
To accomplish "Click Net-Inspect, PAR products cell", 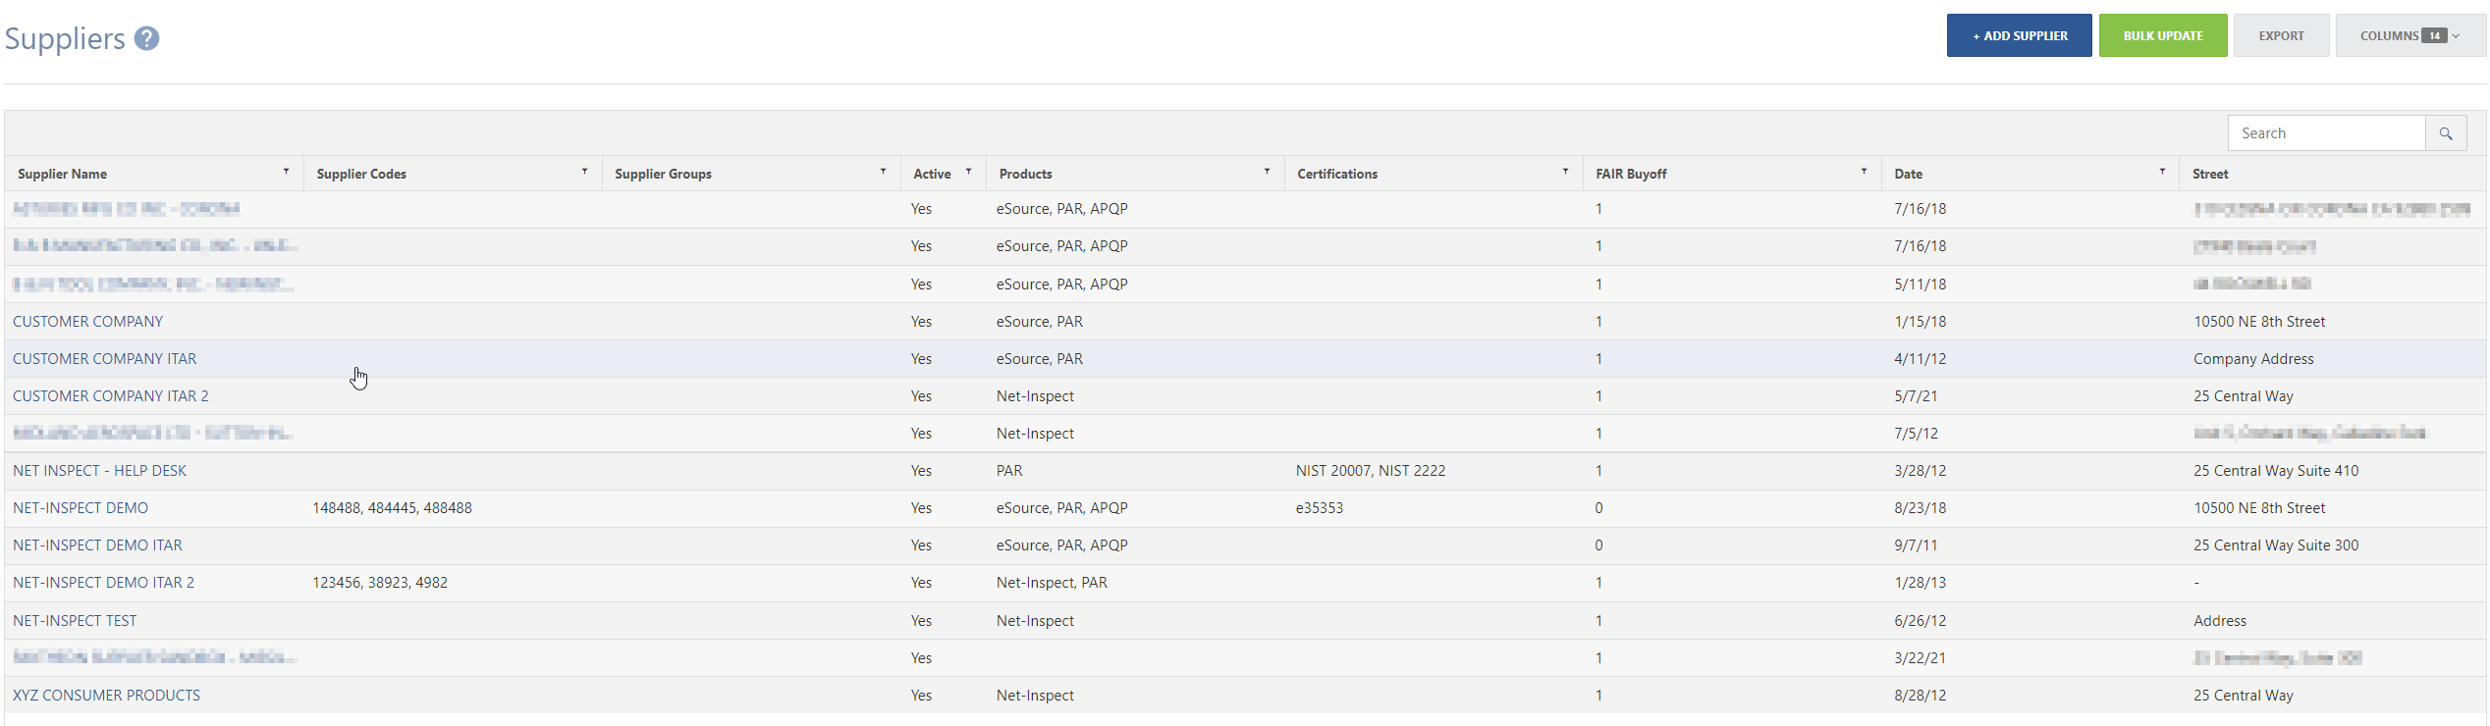I will point(1052,583).
